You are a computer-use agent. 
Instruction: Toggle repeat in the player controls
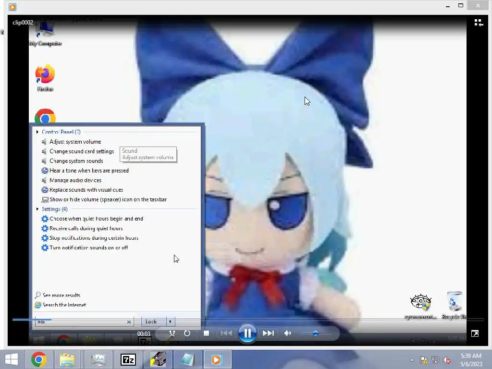point(187,333)
